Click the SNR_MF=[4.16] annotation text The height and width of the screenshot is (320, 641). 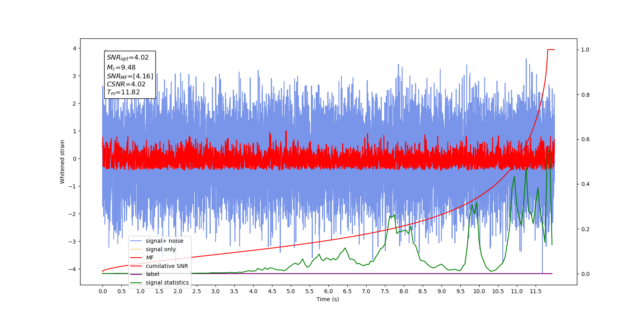[130, 76]
